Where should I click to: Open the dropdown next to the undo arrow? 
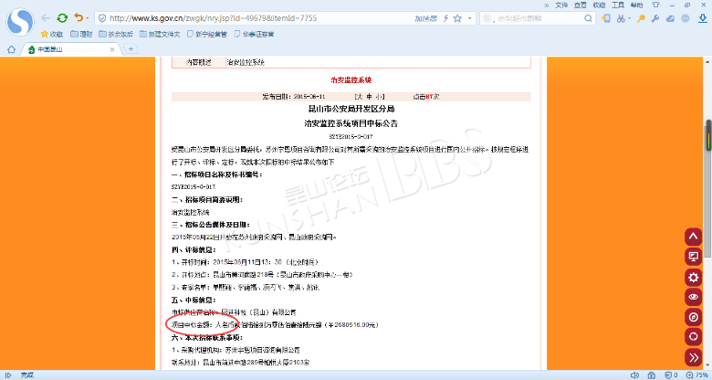coord(88,18)
